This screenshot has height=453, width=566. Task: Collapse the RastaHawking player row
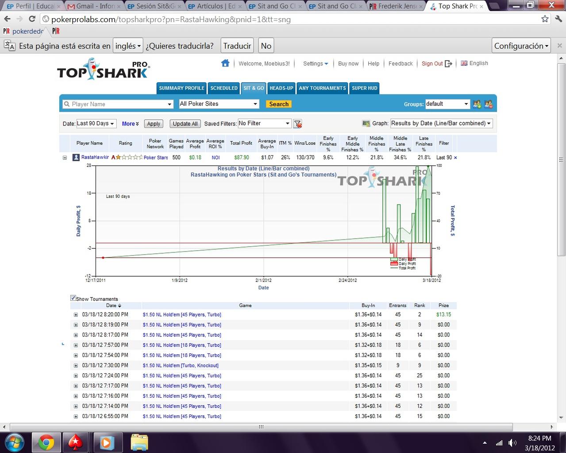pos(65,158)
